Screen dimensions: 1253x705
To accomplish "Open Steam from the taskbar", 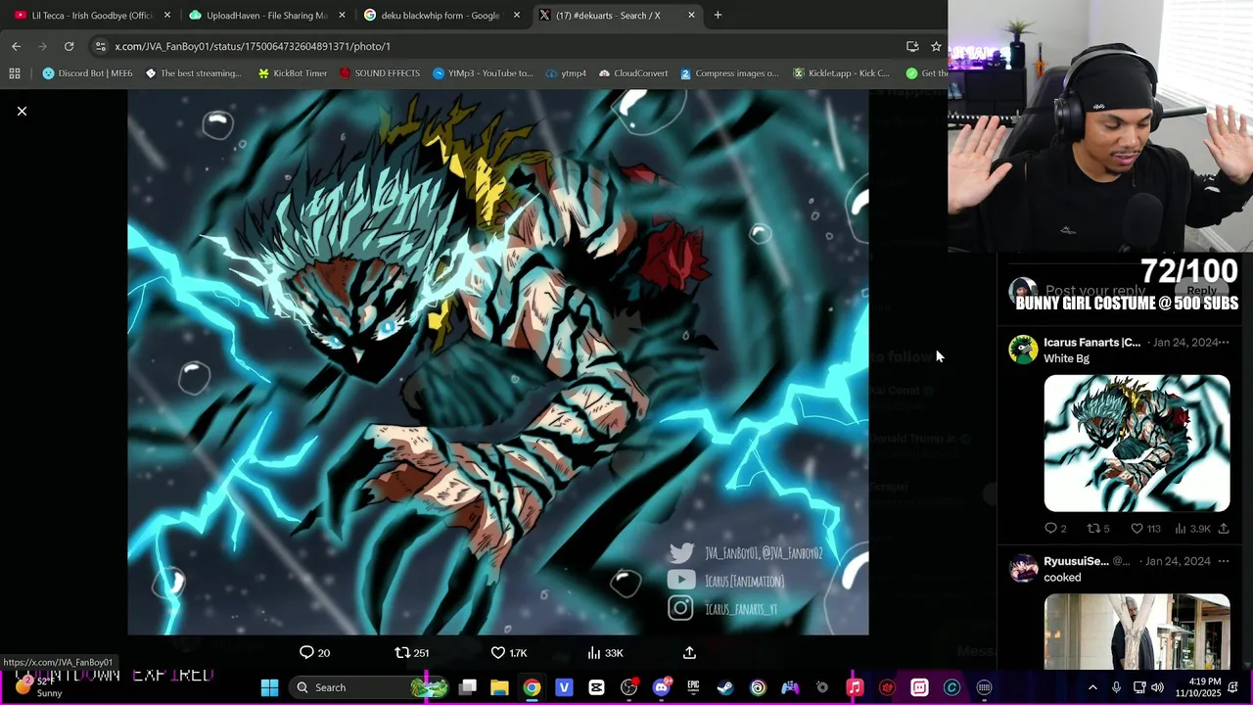I will (725, 687).
